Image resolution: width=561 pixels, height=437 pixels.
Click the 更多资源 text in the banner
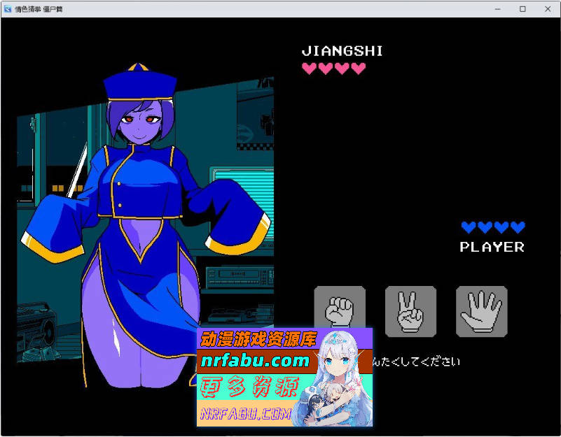tap(249, 387)
